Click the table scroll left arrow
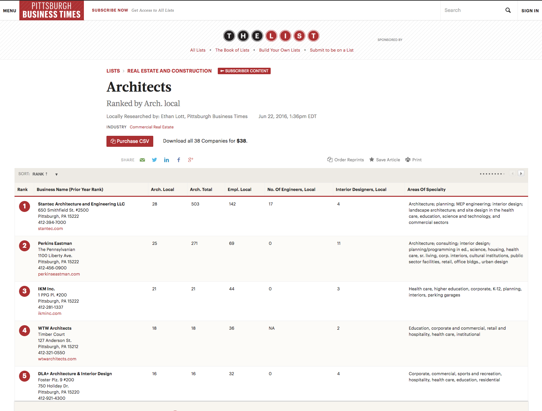Viewport: 542px width, 411px height. point(512,174)
